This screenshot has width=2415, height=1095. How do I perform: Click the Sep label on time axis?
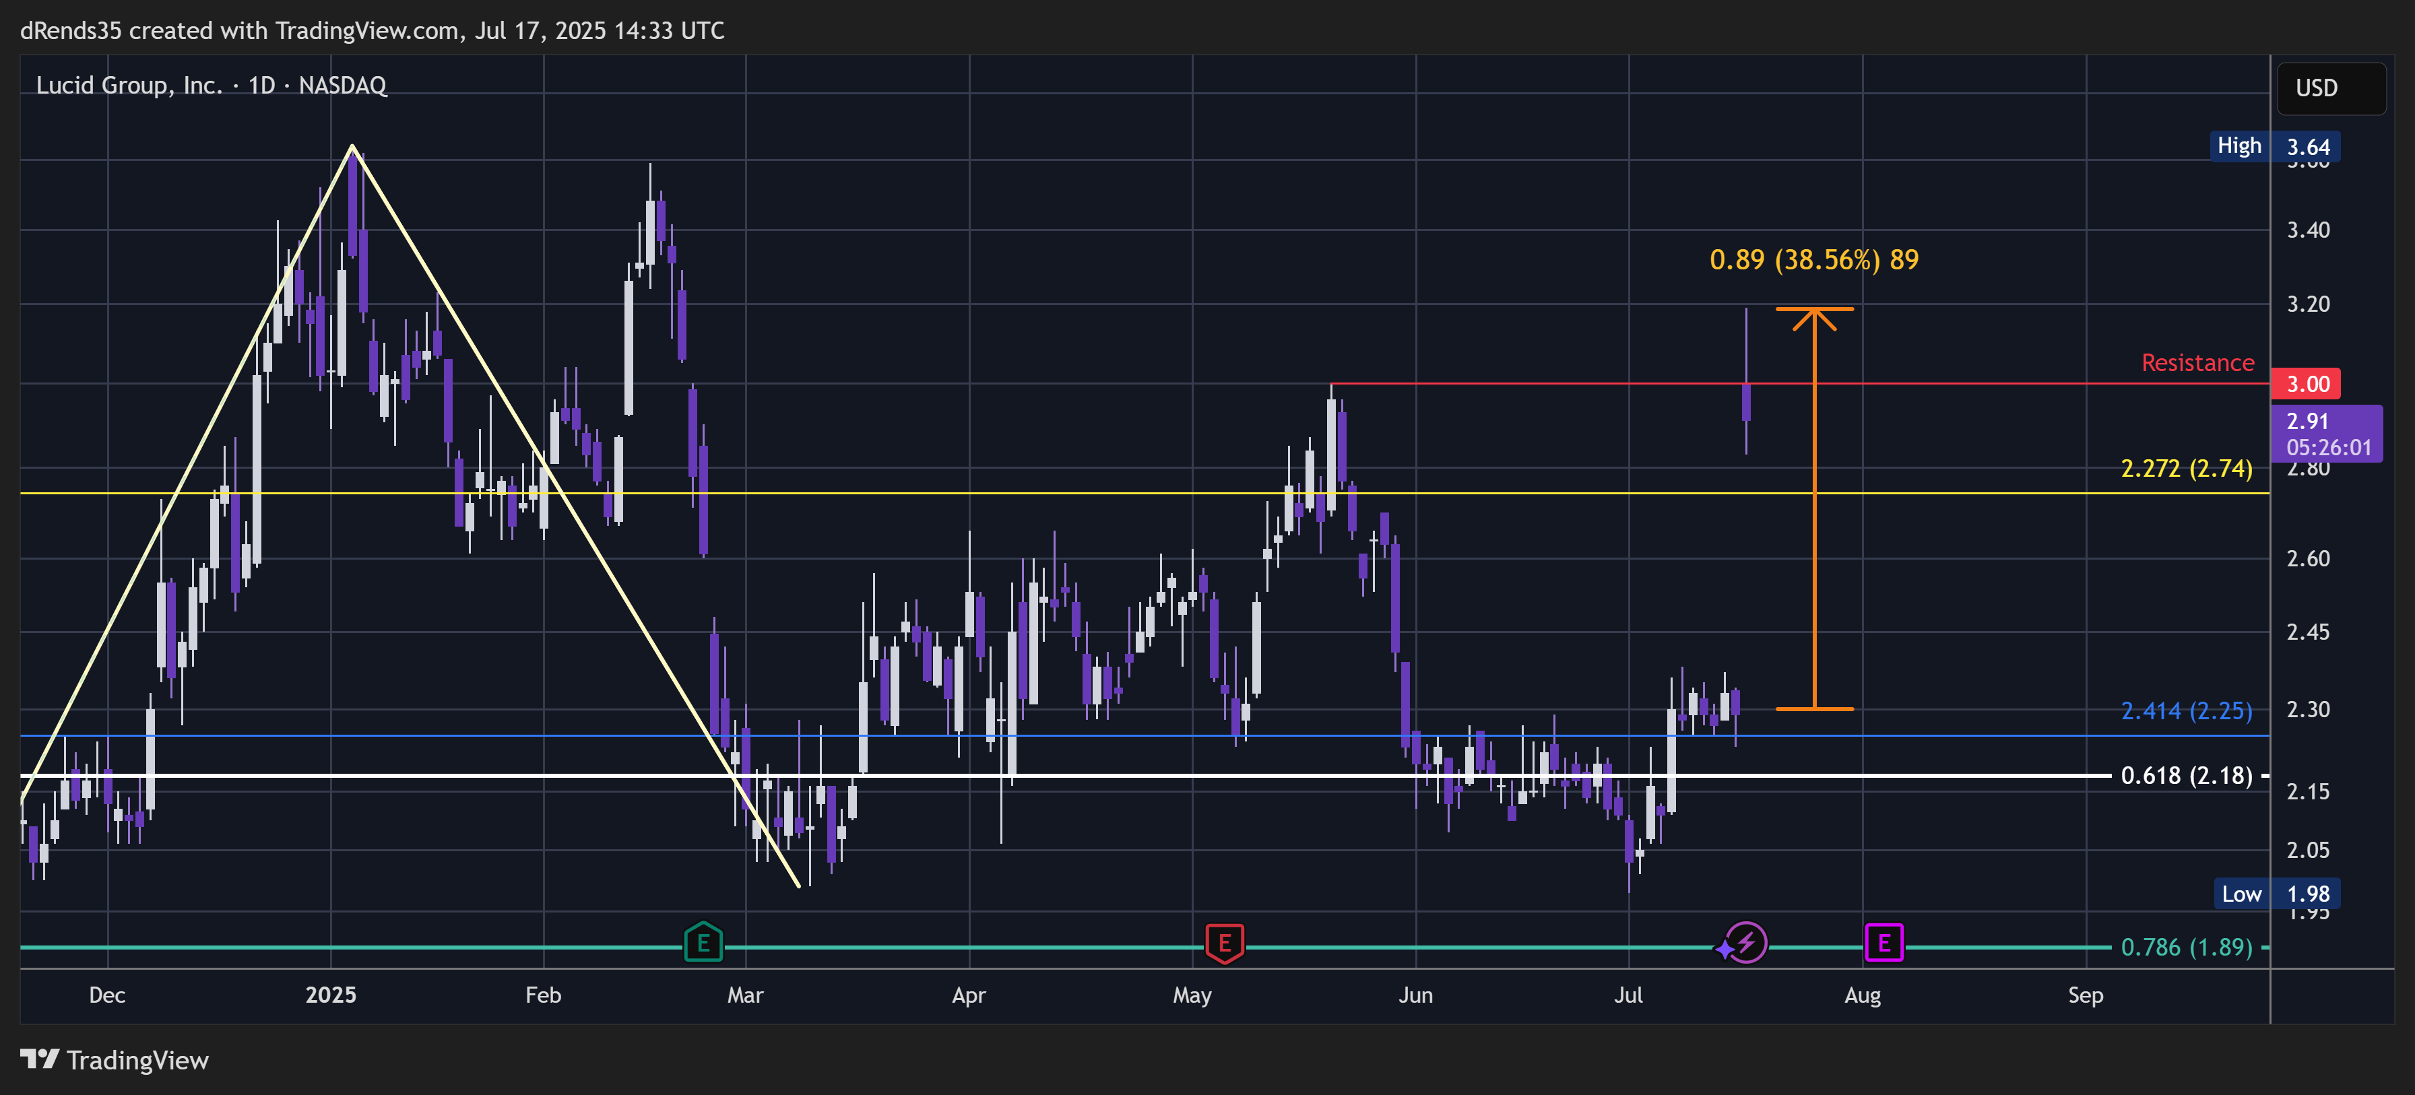[2086, 995]
